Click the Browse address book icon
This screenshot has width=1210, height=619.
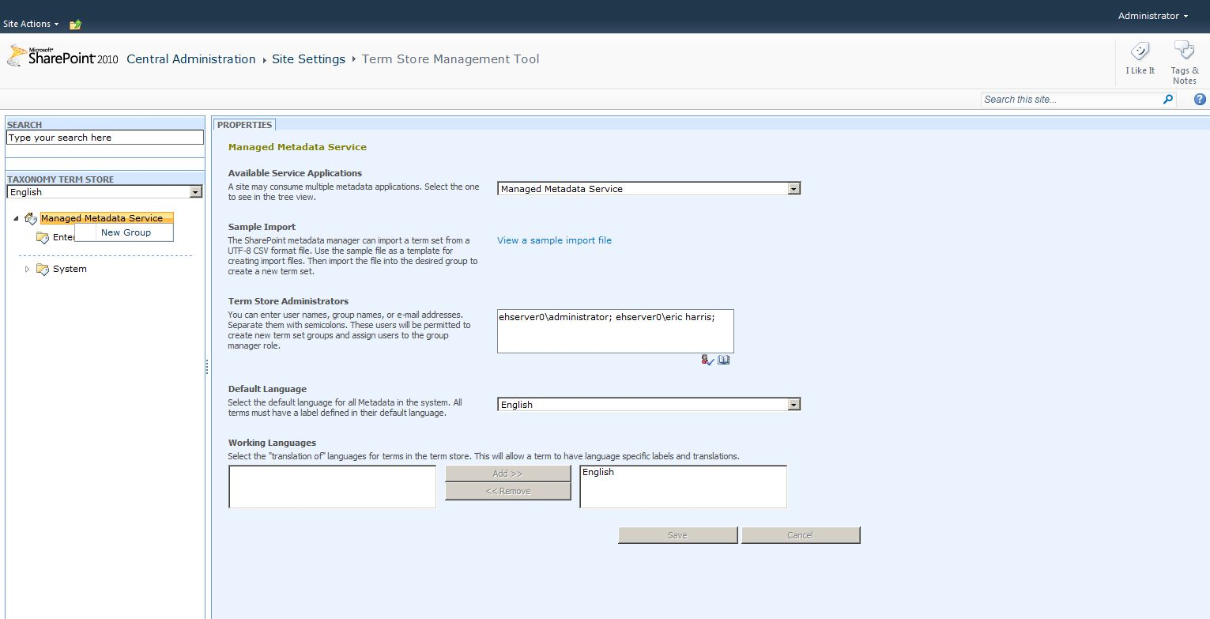[724, 360]
